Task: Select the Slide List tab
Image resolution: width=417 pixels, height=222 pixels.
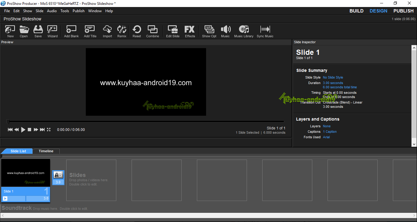Action: tap(18, 151)
